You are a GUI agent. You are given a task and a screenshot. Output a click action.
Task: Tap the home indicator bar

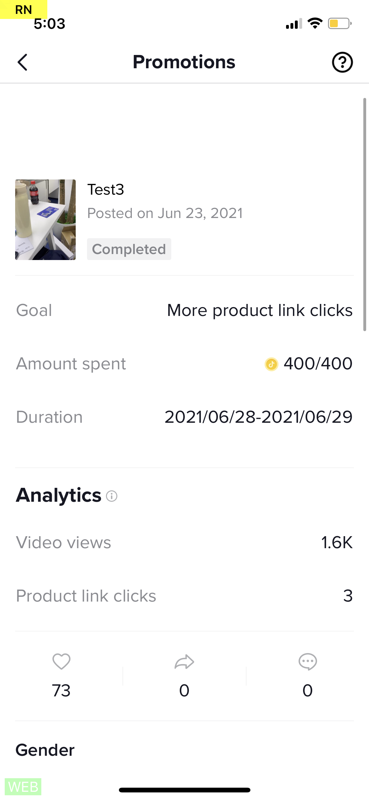coord(184,790)
